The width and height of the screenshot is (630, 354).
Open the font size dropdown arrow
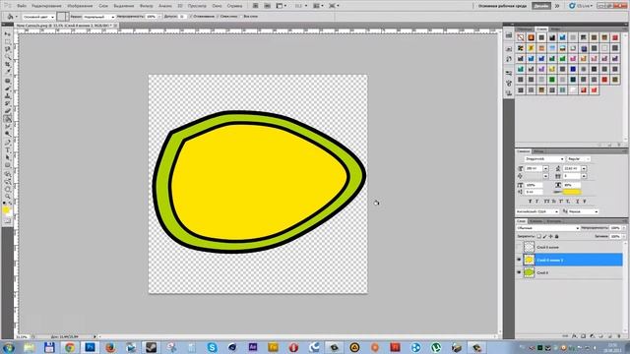[545, 168]
